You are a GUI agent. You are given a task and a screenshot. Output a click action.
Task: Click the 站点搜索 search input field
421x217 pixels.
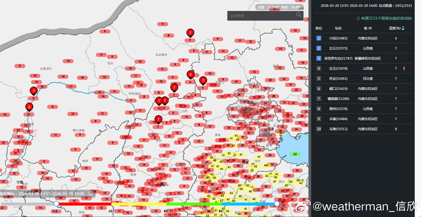click(262, 16)
